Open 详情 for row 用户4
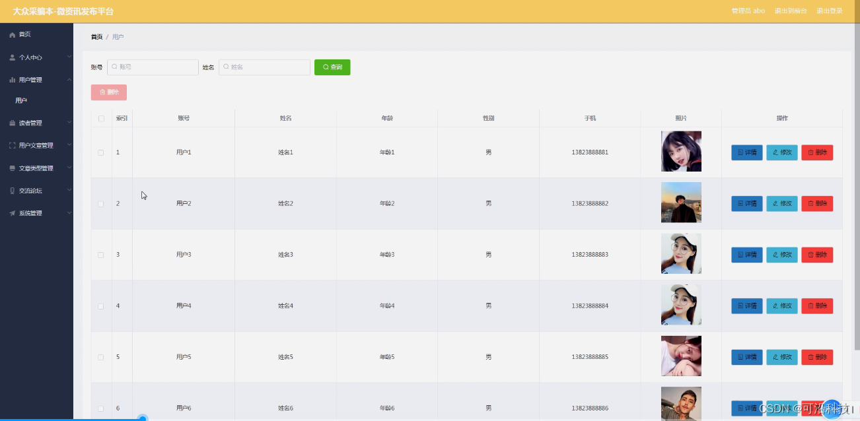 point(747,306)
